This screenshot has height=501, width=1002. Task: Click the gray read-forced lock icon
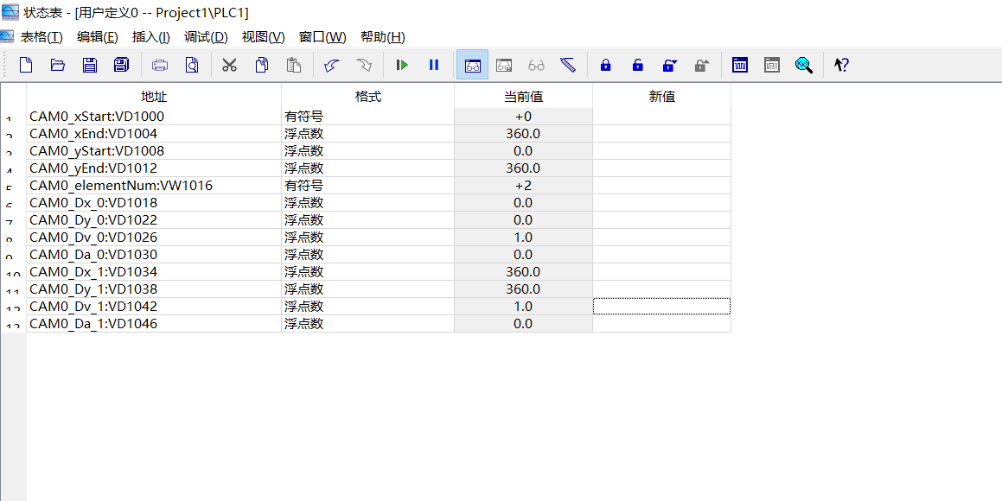[x=702, y=65]
